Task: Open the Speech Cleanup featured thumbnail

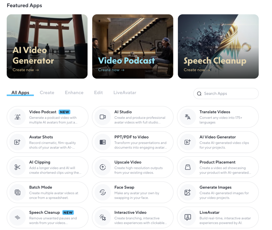Action: 218,46
